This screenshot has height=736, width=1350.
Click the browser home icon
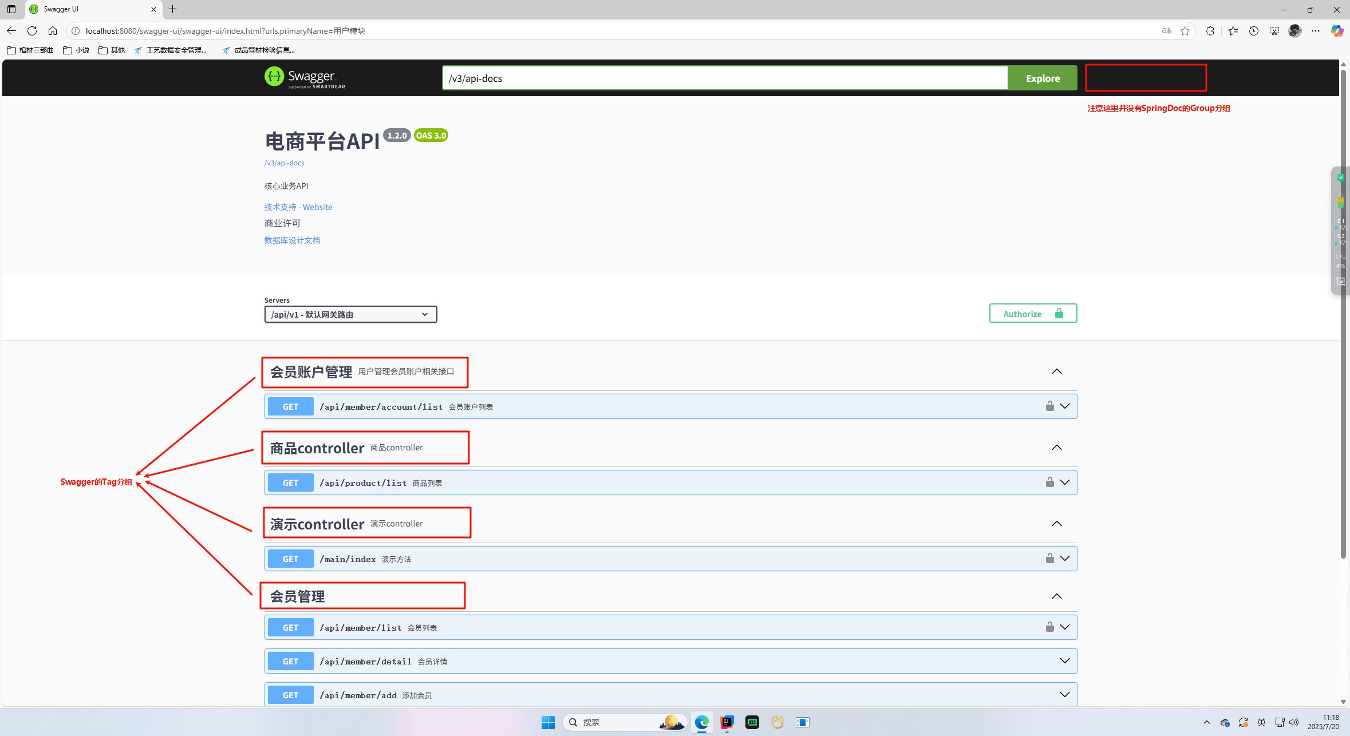(x=53, y=31)
